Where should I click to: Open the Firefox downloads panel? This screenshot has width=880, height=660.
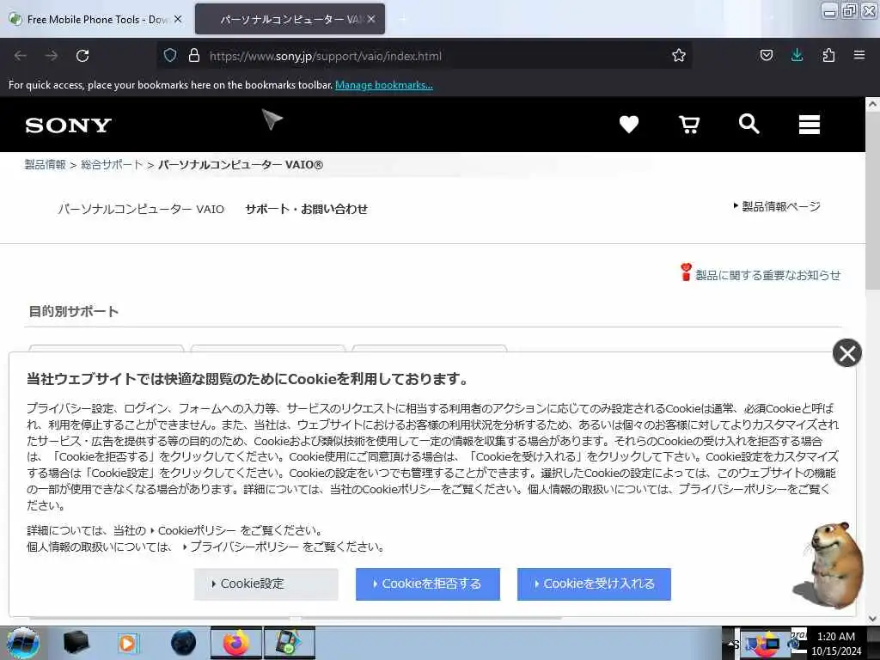coord(797,55)
